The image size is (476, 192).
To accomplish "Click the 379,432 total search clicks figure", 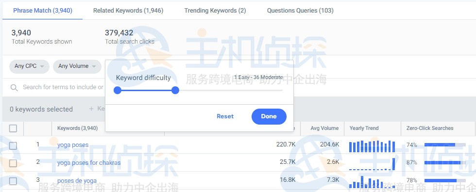I will click(x=119, y=32).
